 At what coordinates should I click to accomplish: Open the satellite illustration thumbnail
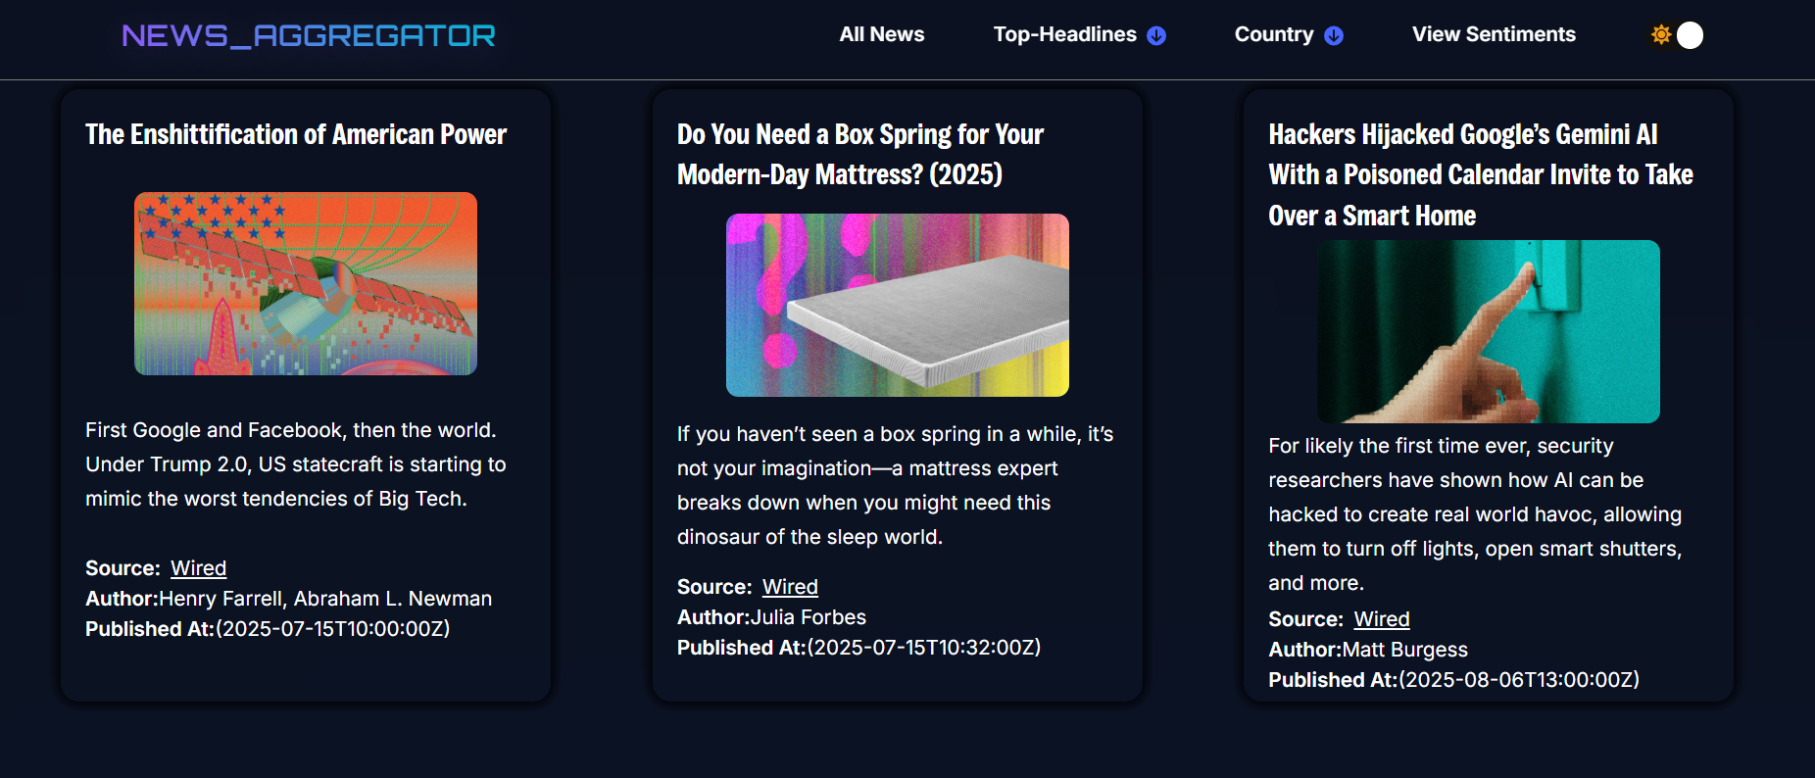click(306, 283)
